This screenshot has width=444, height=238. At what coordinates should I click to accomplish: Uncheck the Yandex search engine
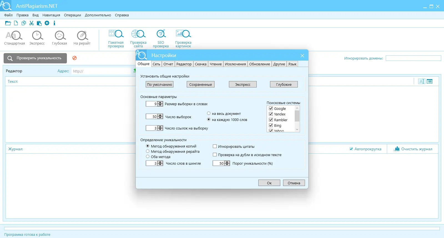point(271,114)
